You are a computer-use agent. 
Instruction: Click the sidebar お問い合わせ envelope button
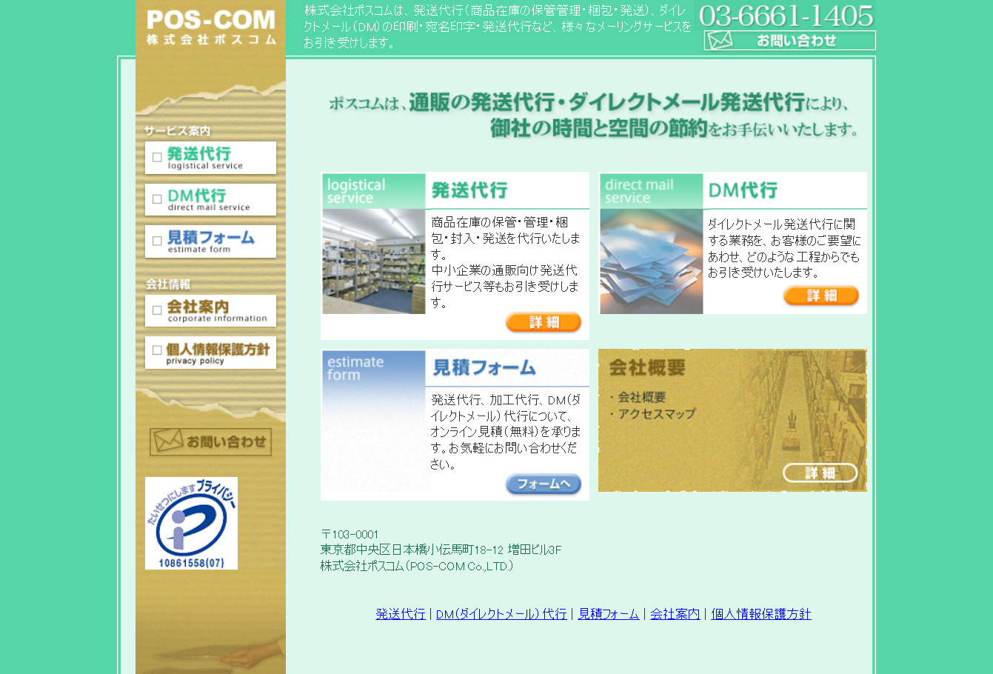point(210,442)
